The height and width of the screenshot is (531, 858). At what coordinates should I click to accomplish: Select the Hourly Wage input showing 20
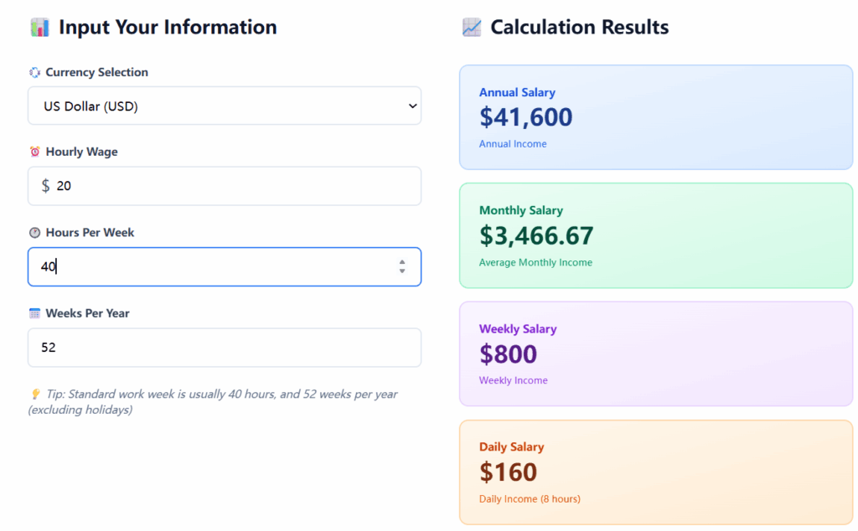[x=225, y=186]
